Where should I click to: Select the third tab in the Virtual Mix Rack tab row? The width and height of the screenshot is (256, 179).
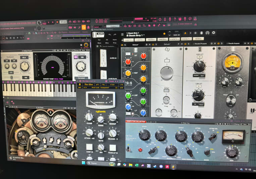(x=151, y=40)
